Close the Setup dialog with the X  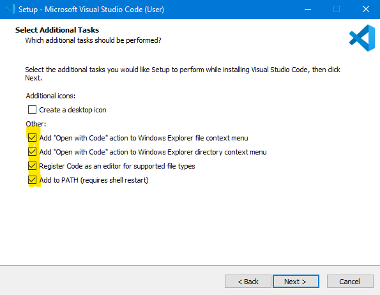tap(366, 9)
